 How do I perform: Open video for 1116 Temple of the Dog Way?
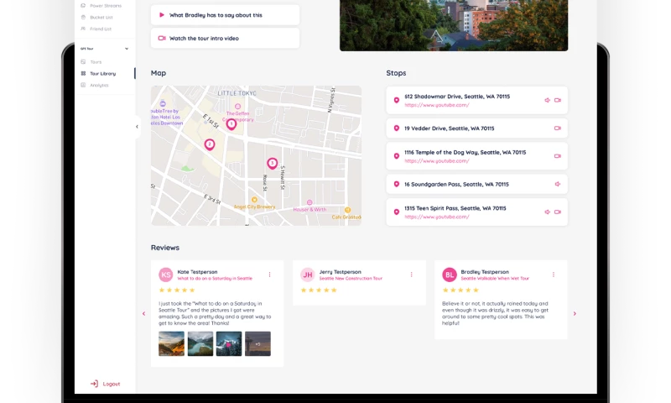pyautogui.click(x=558, y=156)
